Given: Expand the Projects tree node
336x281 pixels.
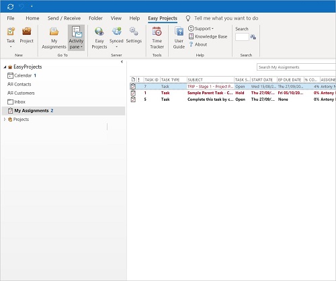Looking at the screenshot, I should tap(5, 120).
